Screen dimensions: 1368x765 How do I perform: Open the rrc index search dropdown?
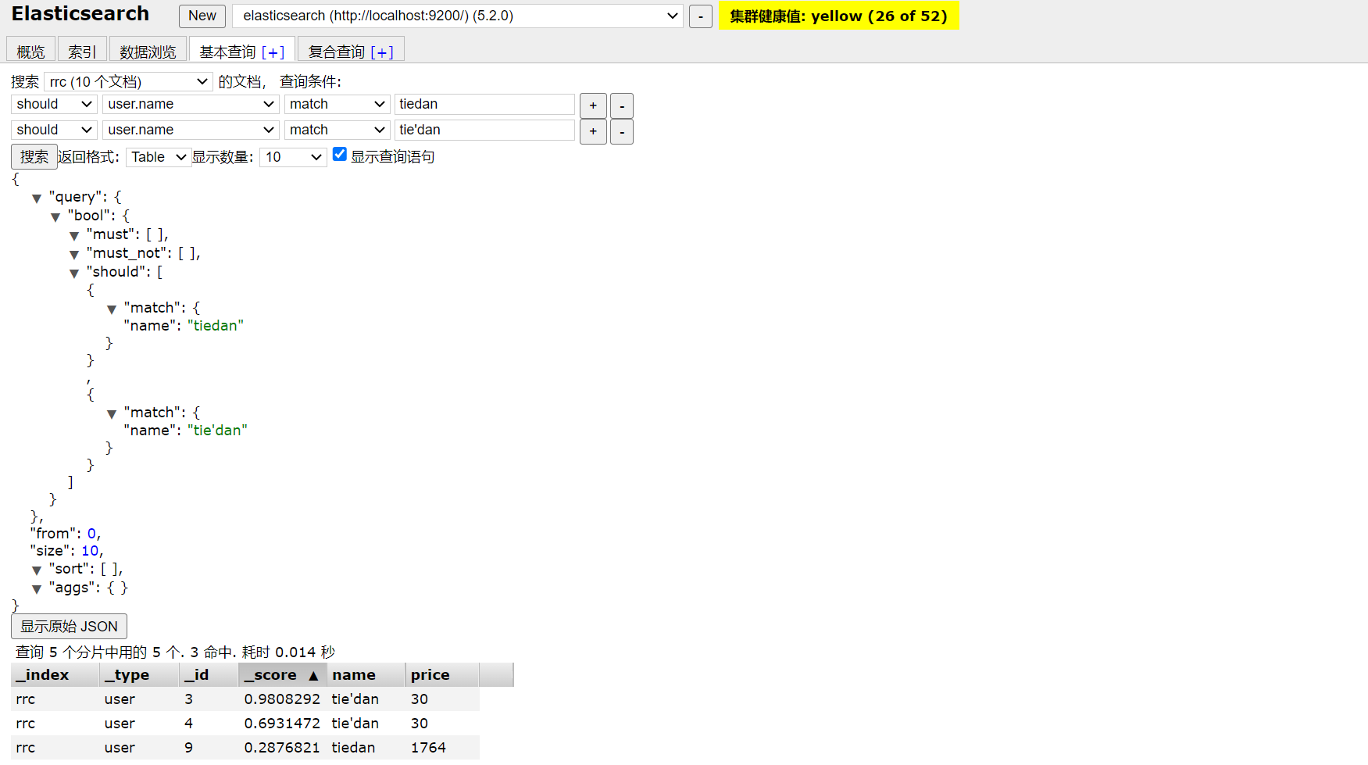(128, 81)
